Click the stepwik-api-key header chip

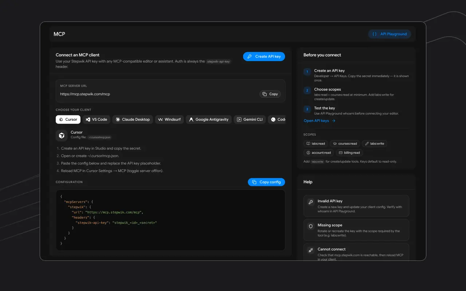pyautogui.click(x=218, y=61)
